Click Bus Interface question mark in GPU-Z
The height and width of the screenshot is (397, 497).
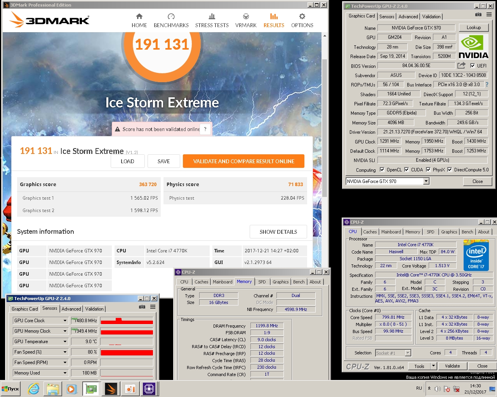tap(487, 85)
